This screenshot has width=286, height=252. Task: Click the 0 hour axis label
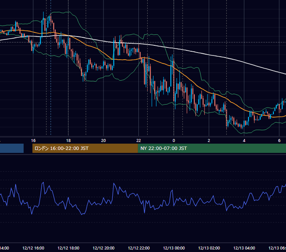(174, 140)
